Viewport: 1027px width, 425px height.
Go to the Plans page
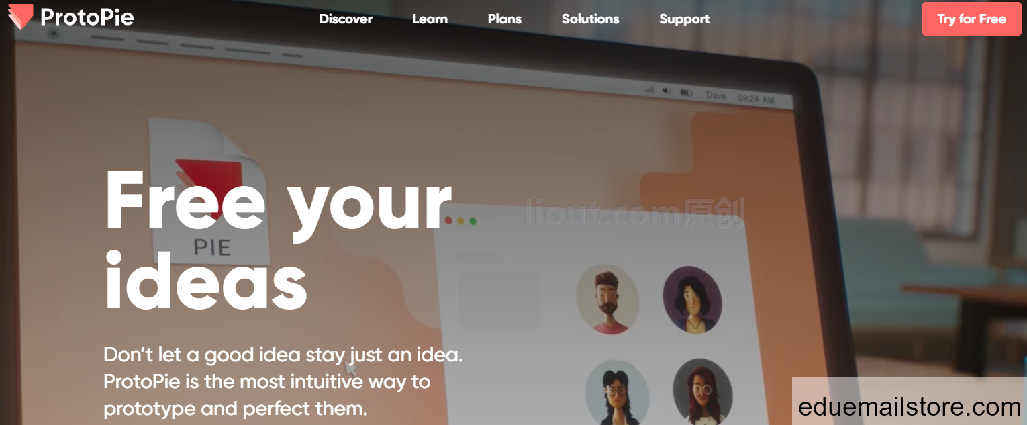coord(504,19)
